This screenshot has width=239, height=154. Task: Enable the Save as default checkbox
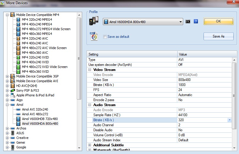click(x=105, y=37)
